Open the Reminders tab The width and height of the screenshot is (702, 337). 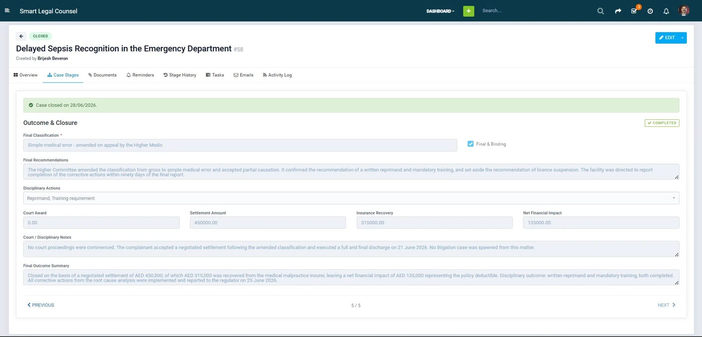[x=140, y=75]
